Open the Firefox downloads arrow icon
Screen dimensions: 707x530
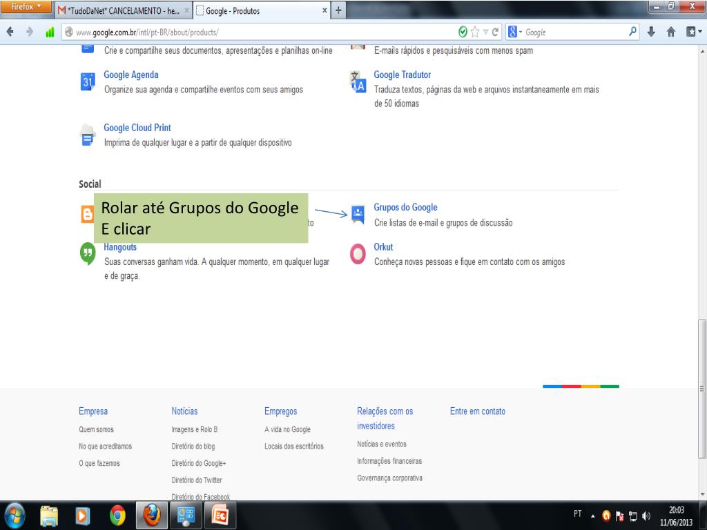(x=651, y=32)
